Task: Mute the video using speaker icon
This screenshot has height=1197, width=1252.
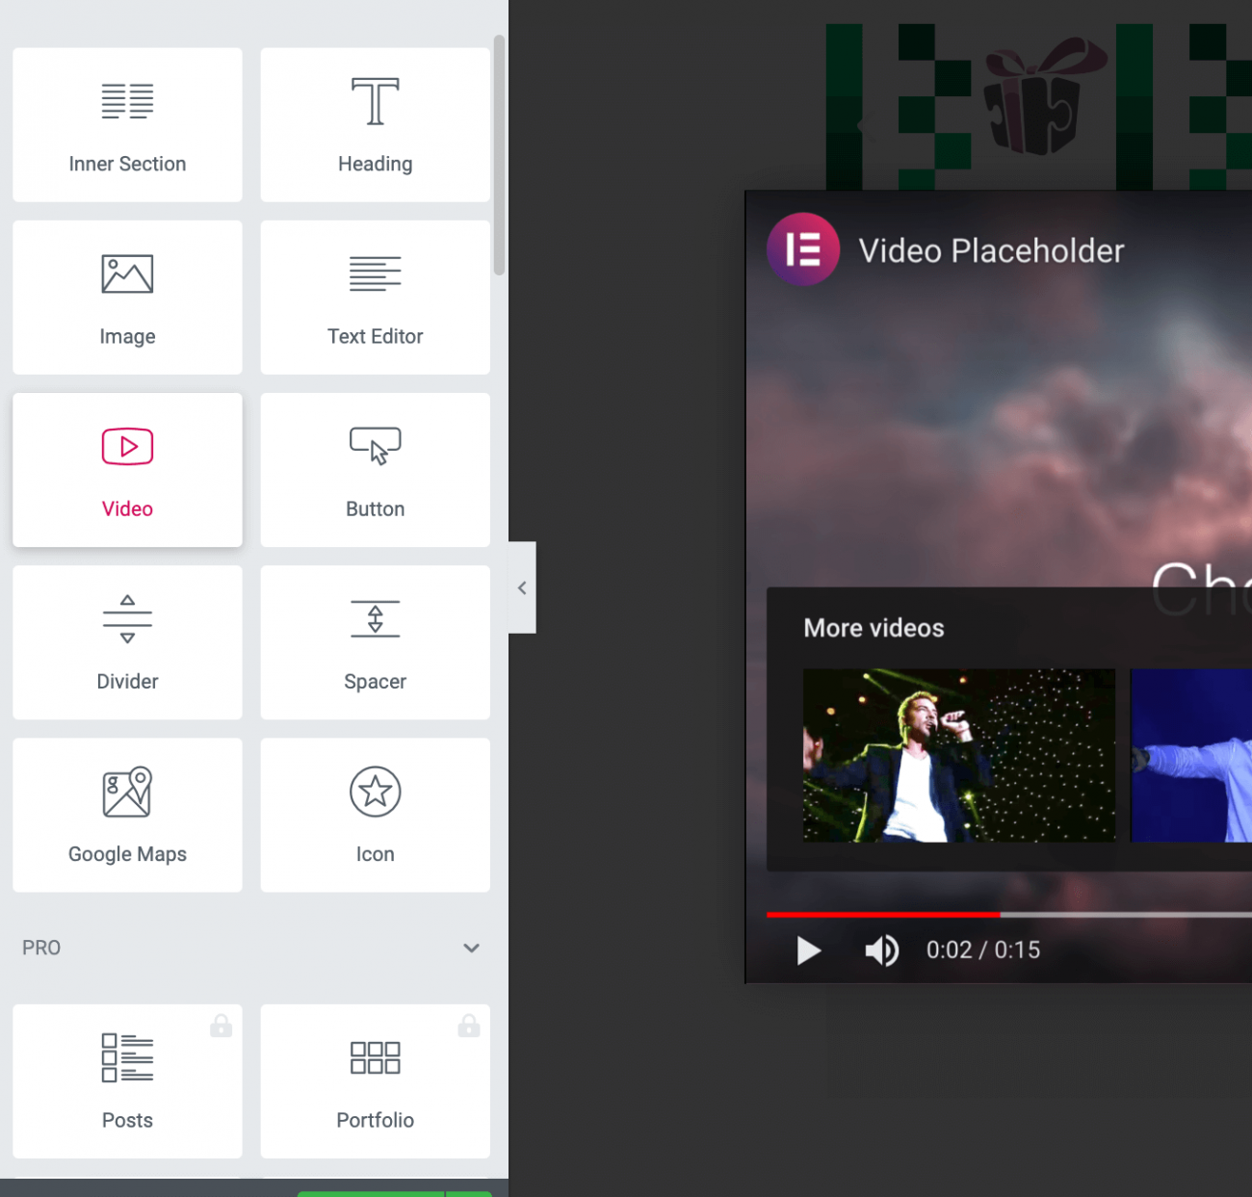Action: [880, 951]
